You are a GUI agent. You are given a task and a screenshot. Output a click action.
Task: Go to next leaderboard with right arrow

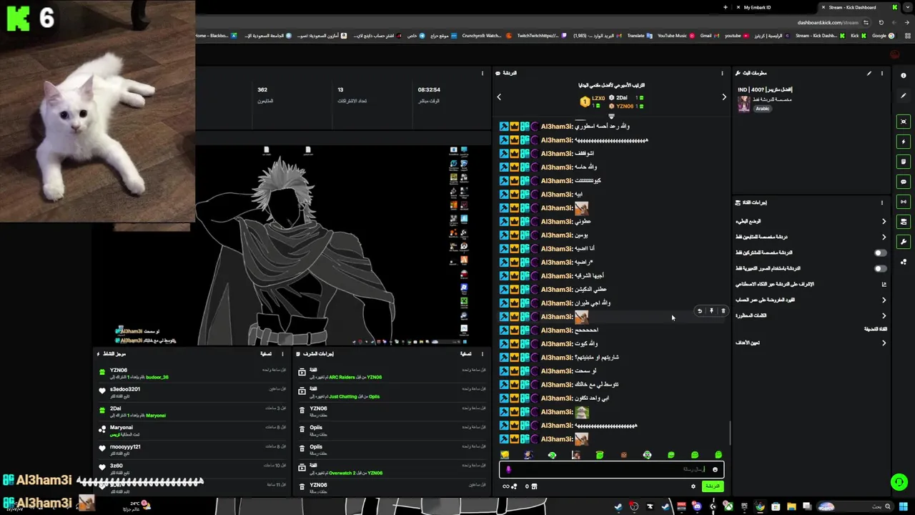[x=723, y=97]
